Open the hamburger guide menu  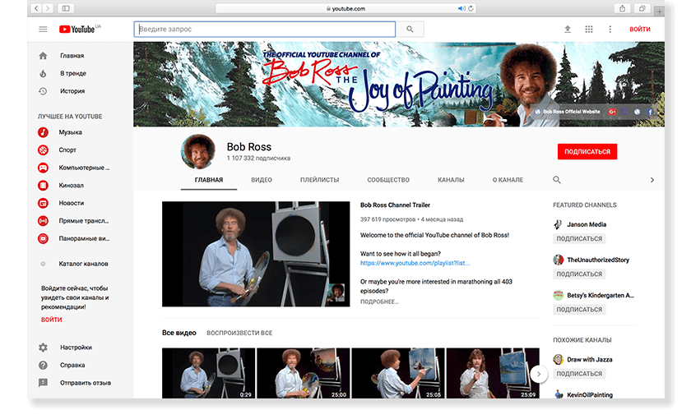[43, 30]
